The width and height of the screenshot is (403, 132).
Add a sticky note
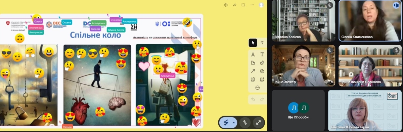(253, 63)
